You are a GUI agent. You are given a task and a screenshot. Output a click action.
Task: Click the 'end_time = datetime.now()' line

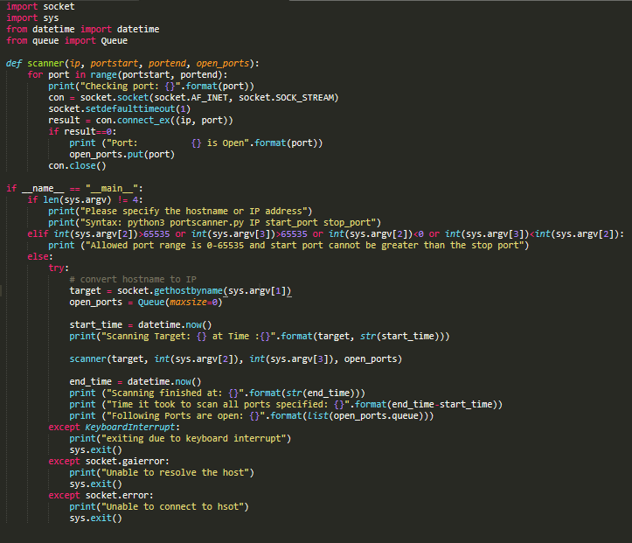(x=135, y=381)
